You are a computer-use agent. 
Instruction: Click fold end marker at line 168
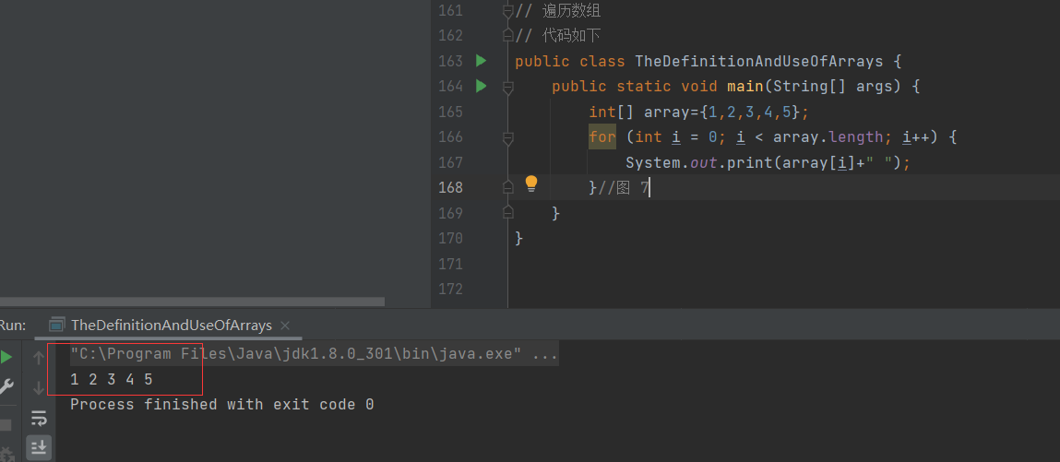tap(508, 187)
